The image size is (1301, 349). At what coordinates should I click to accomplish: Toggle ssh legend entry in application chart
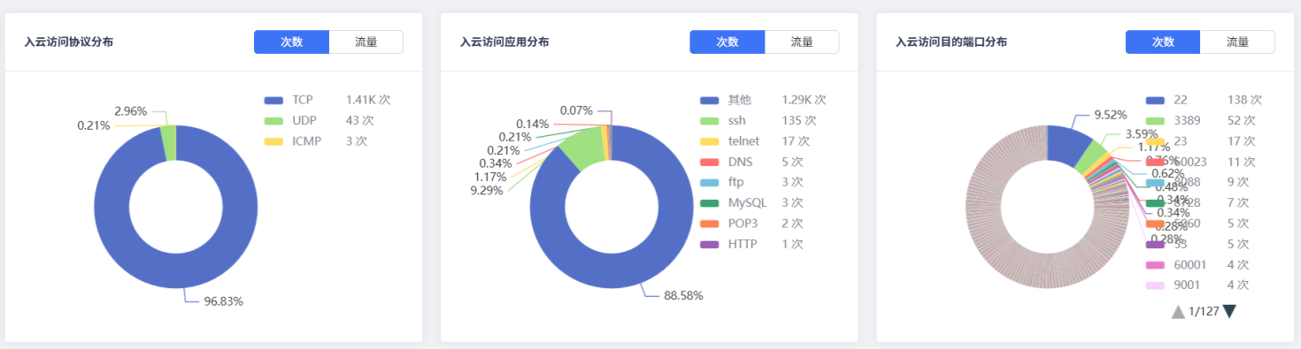coord(762,120)
